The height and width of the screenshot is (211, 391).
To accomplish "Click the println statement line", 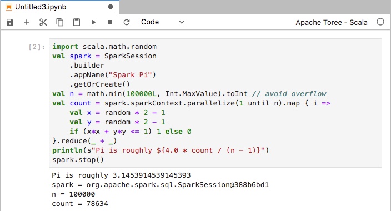I will click(x=161, y=150).
